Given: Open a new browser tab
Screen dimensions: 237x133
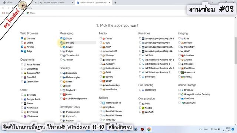Looking at the screenshot, I should pos(115,3).
